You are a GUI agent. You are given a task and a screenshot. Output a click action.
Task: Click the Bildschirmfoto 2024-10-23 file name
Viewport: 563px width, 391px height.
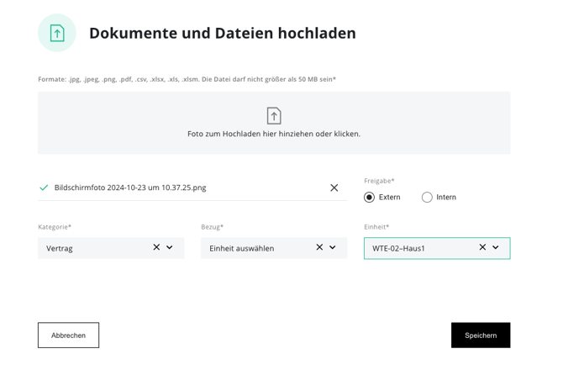[129, 188]
